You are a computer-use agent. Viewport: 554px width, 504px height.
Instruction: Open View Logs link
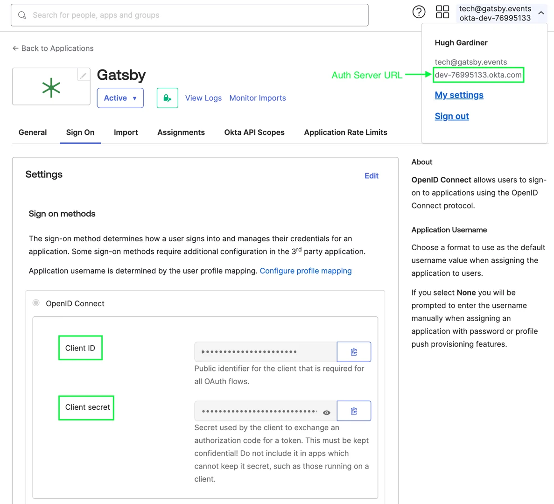(203, 98)
